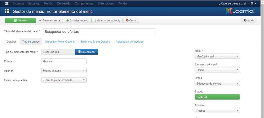
Task: Open the Ayuda menu in top bar
Action: 122,3
